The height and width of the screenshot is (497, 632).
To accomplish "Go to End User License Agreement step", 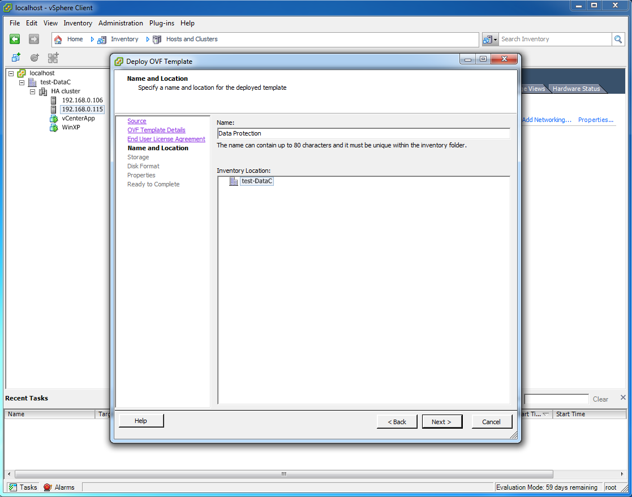I will coord(166,139).
